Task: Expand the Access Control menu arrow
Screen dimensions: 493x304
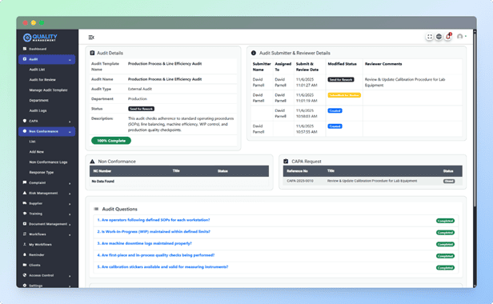Action: click(x=70, y=276)
